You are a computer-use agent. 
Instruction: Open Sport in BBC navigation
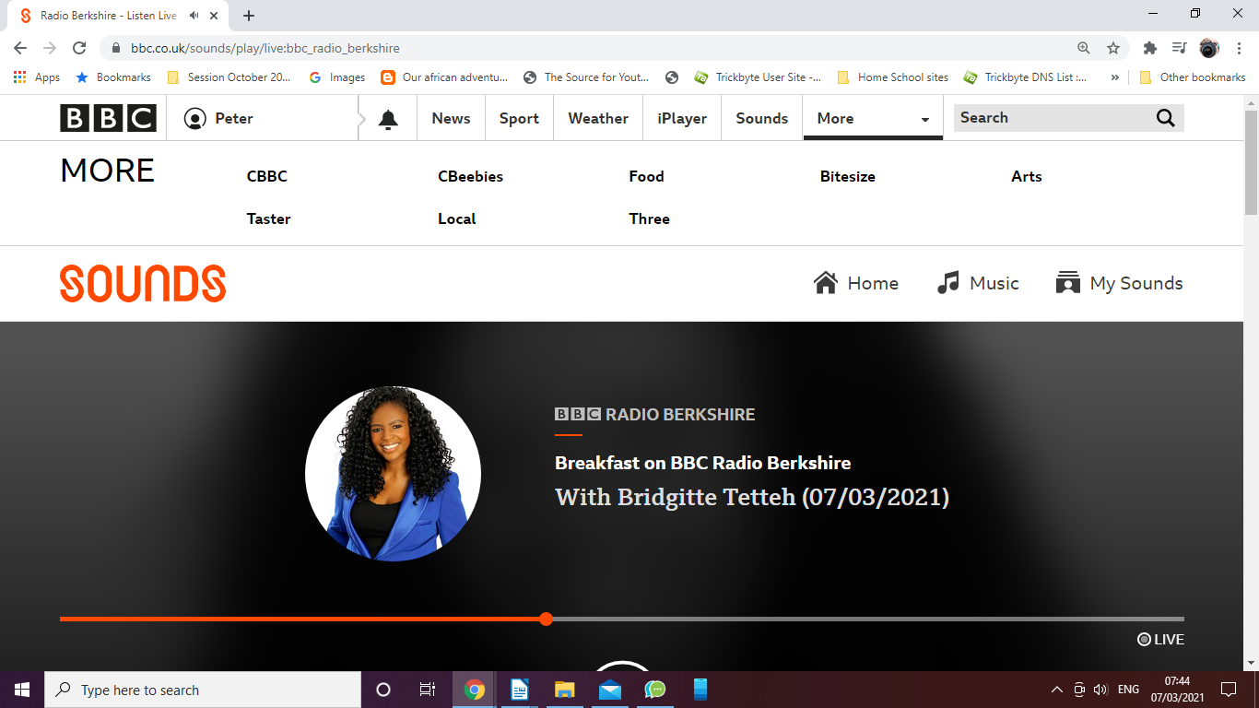tap(519, 118)
